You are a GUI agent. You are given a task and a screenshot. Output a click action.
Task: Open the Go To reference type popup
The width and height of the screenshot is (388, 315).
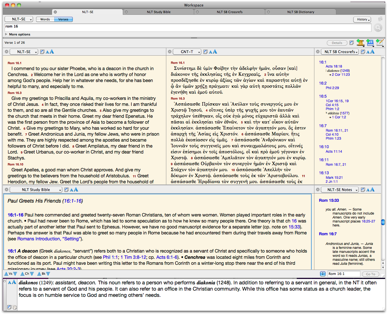[x=323, y=274]
